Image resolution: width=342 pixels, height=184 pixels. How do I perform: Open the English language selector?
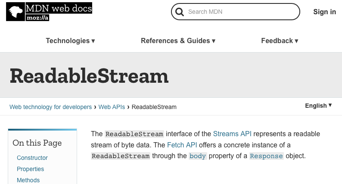pyautogui.click(x=318, y=106)
